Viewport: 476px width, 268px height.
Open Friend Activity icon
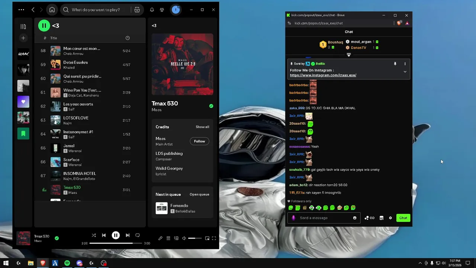click(x=162, y=10)
